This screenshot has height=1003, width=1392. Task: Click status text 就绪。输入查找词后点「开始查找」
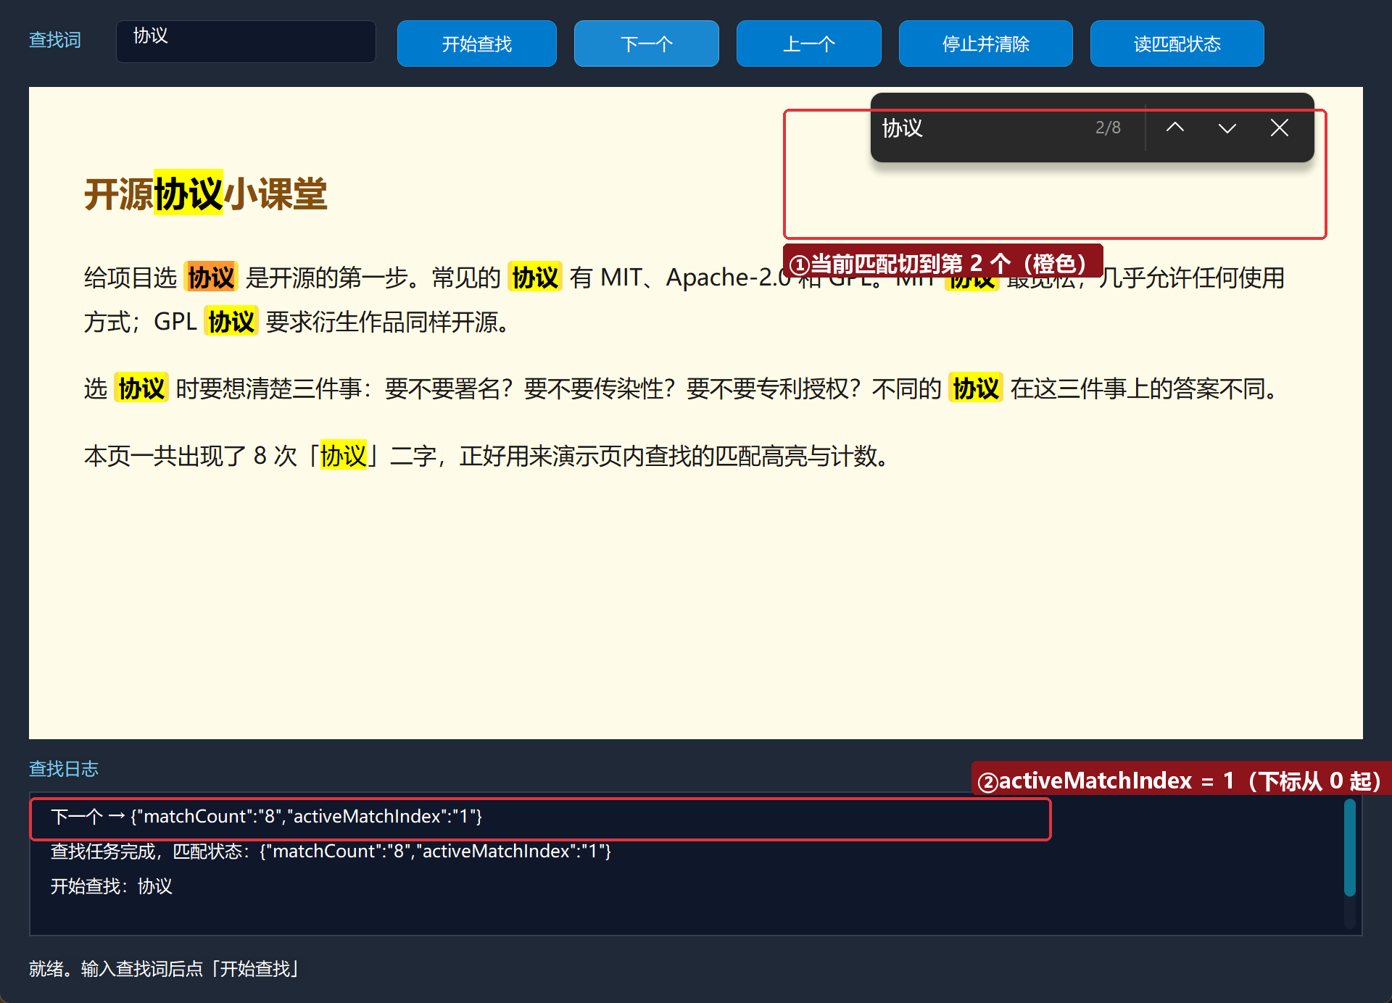(x=165, y=969)
